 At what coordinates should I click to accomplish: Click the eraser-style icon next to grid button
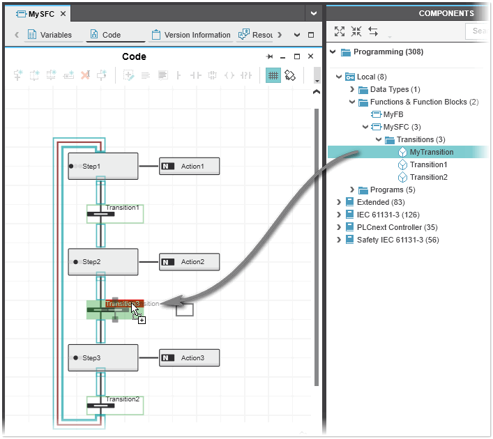pos(290,75)
